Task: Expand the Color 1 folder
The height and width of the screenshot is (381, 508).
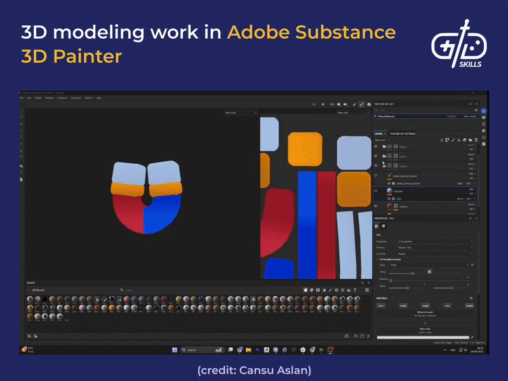Action: 384,147
